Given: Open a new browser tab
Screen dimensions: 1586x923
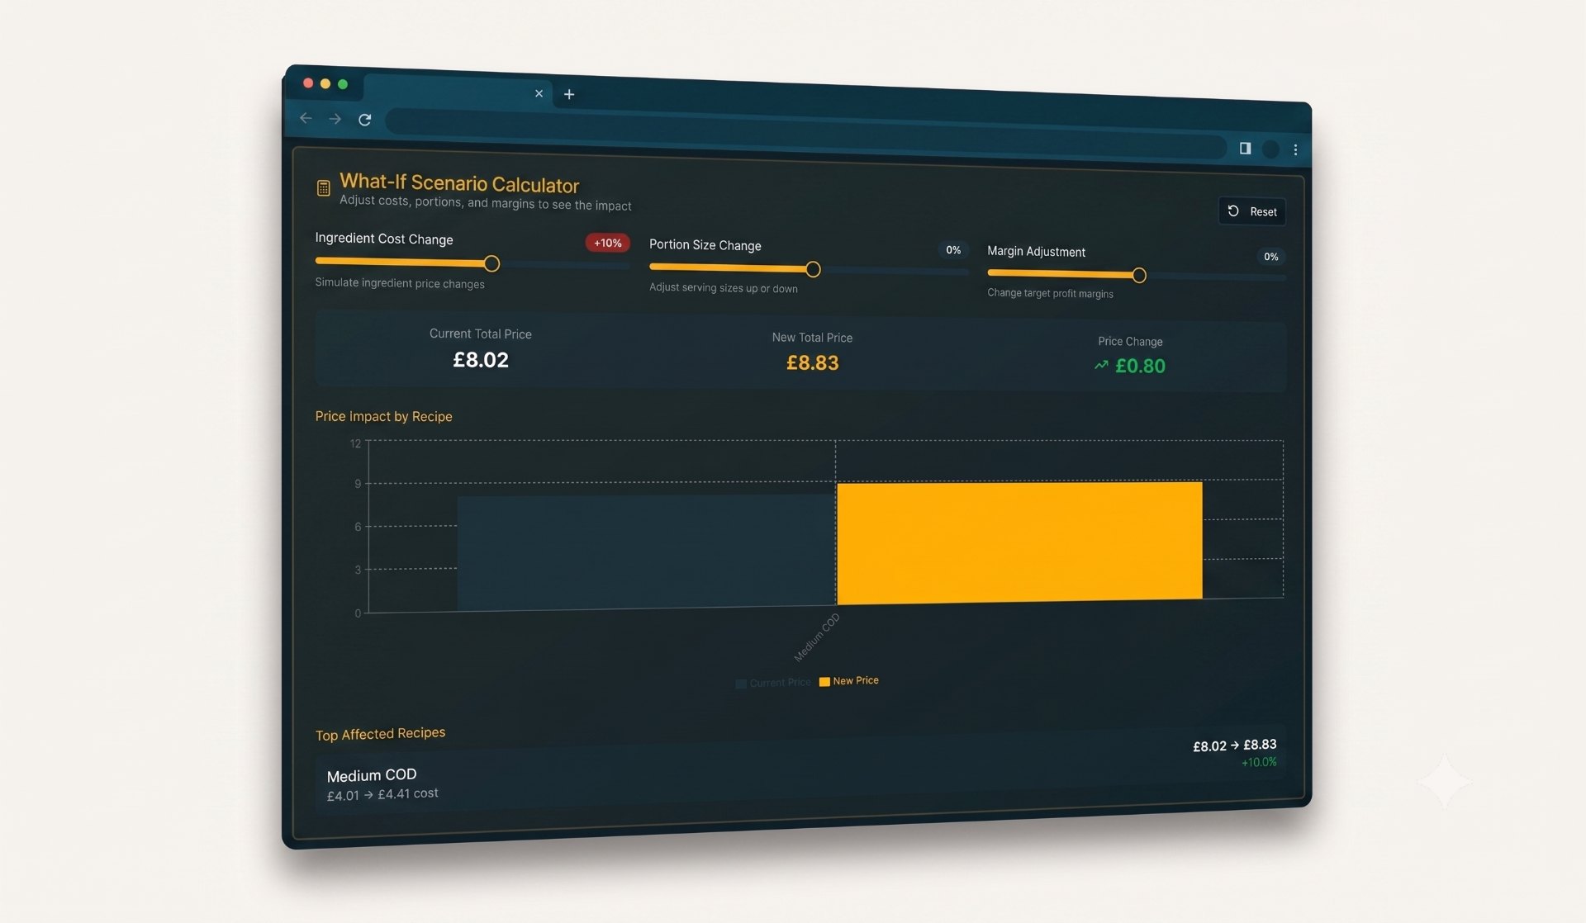Looking at the screenshot, I should 569,94.
